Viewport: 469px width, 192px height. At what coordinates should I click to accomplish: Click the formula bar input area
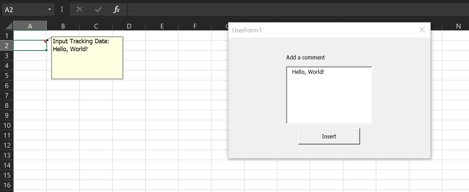[298, 9]
